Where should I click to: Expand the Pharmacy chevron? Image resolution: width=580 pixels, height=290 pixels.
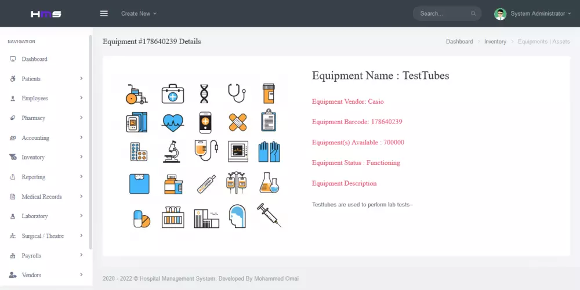tap(81, 118)
